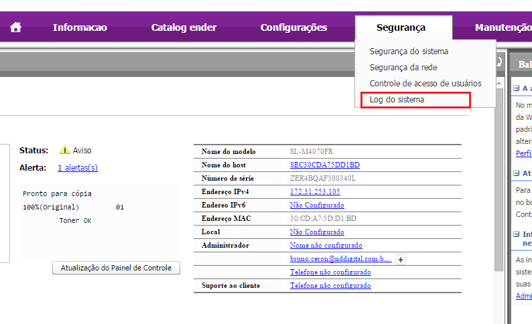Open the 1 alertas(s) link
The height and width of the screenshot is (324, 532).
[x=77, y=168]
